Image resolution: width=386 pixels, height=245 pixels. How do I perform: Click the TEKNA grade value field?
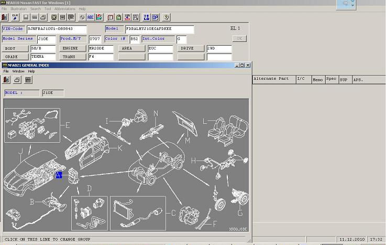[x=43, y=57]
